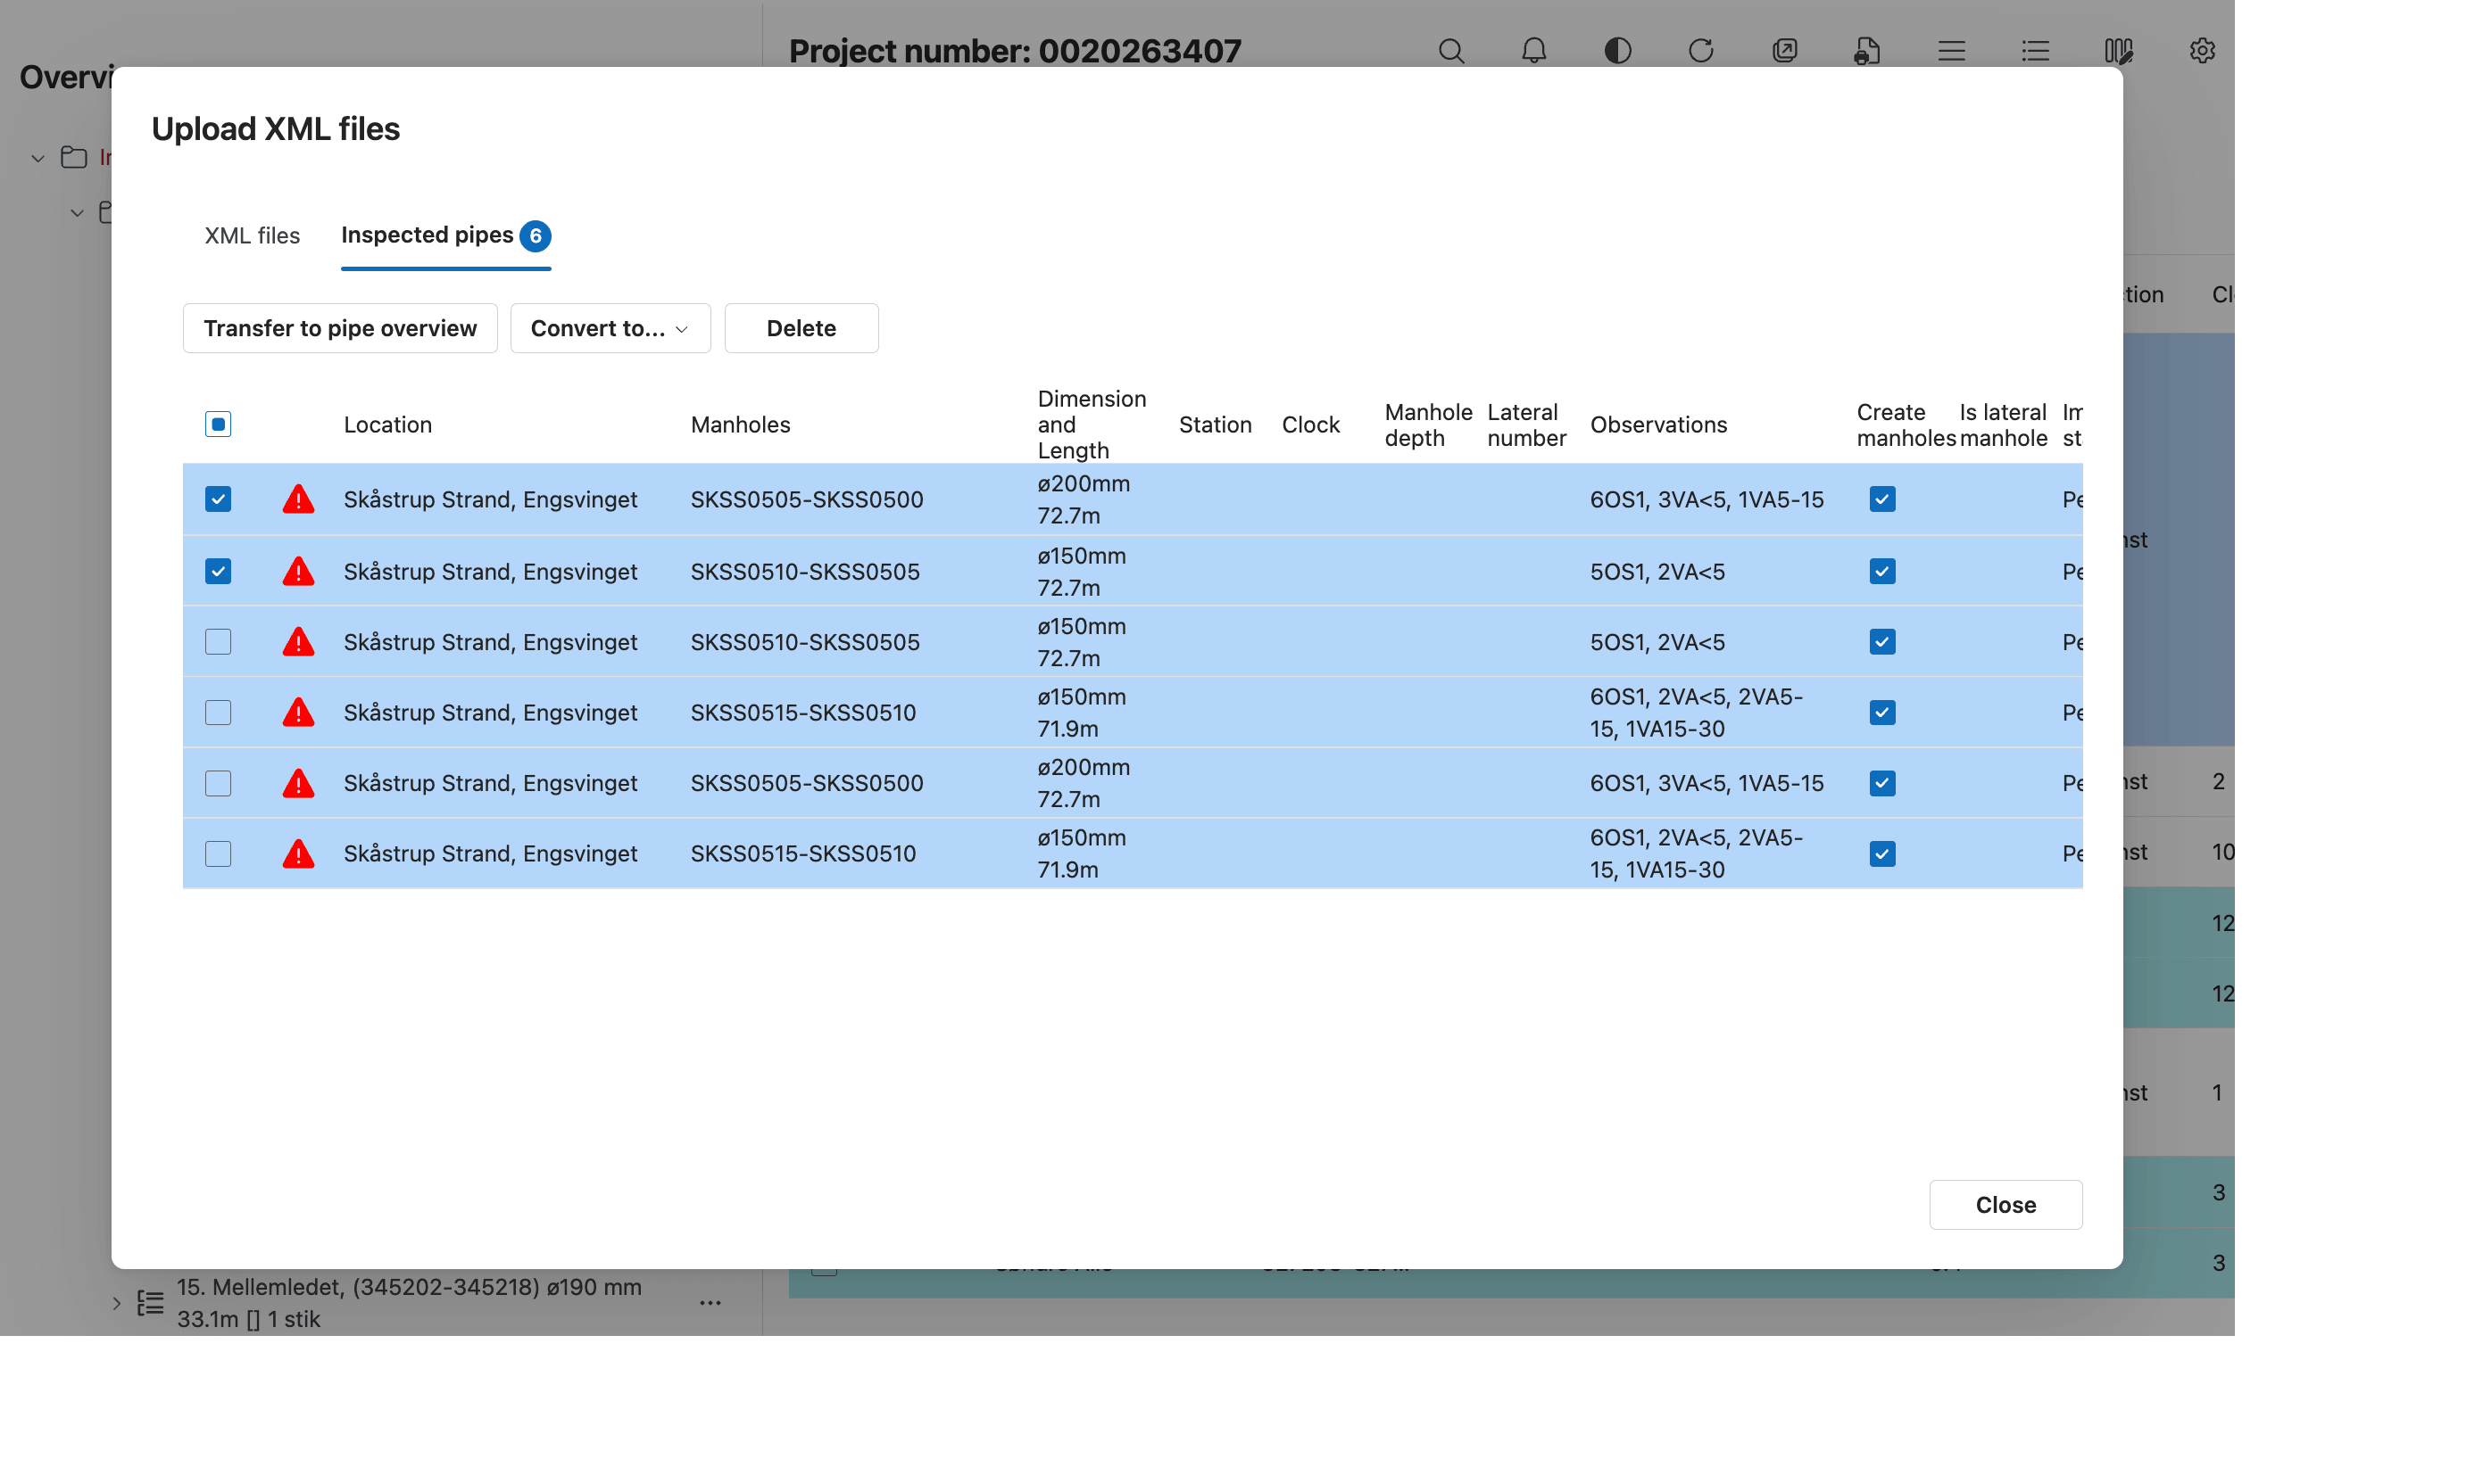Expand the 15. Mellemledet tree item
This screenshot has height=1484, width=2483.
[x=116, y=1303]
